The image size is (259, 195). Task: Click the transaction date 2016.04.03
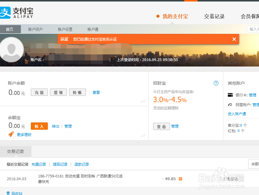click(17, 179)
